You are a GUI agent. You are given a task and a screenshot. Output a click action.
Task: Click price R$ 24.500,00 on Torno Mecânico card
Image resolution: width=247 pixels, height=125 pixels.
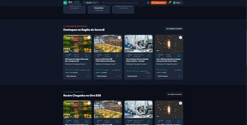(133, 71)
